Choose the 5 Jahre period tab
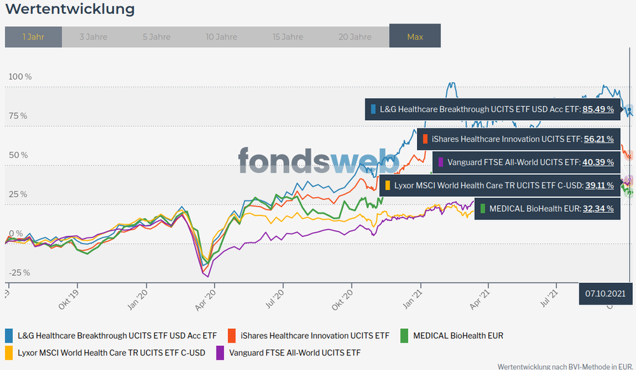Viewport: 636px width, 370px height. pos(156,37)
